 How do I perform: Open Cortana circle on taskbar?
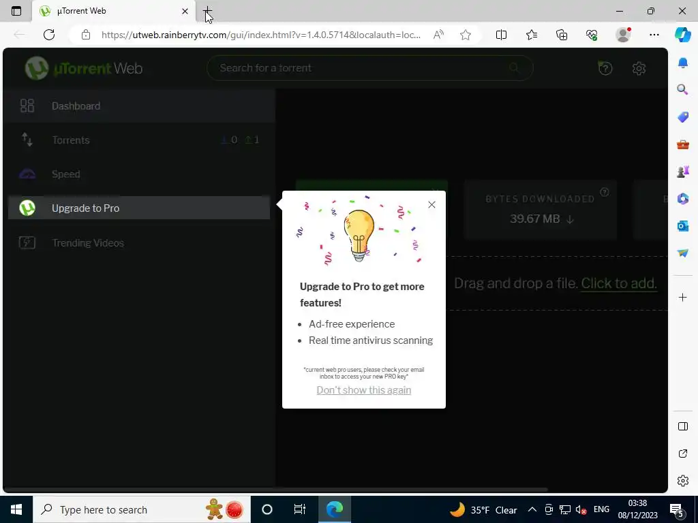(x=267, y=509)
